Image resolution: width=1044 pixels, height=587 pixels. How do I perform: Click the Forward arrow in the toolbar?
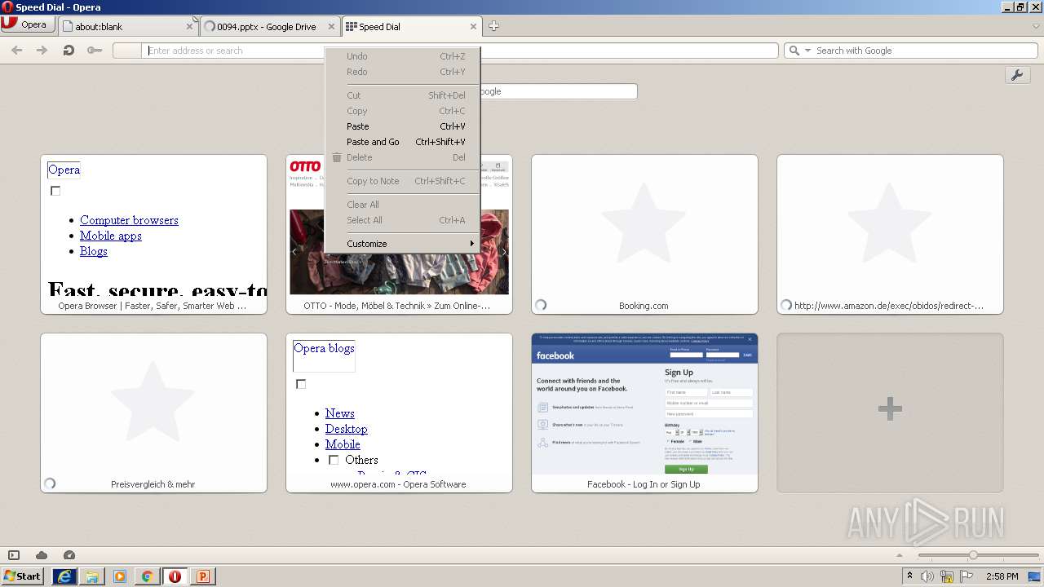pyautogui.click(x=42, y=51)
